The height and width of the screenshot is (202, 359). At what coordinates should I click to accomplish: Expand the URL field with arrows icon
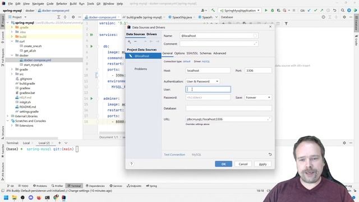[x=269, y=119]
